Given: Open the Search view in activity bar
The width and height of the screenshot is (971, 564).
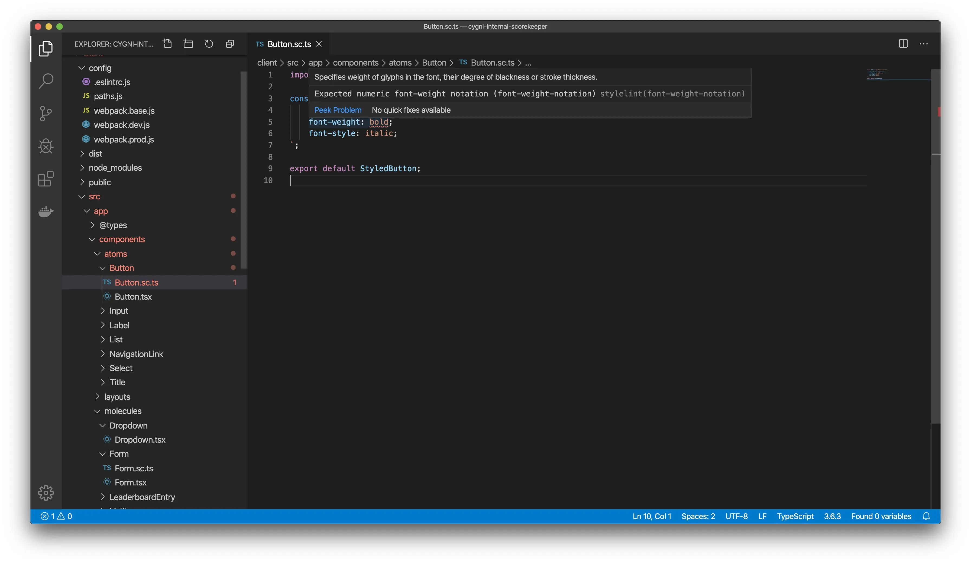Looking at the screenshot, I should (46, 81).
